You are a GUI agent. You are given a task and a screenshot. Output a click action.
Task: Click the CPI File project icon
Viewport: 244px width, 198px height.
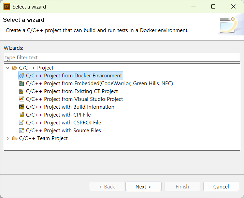tap(21, 115)
